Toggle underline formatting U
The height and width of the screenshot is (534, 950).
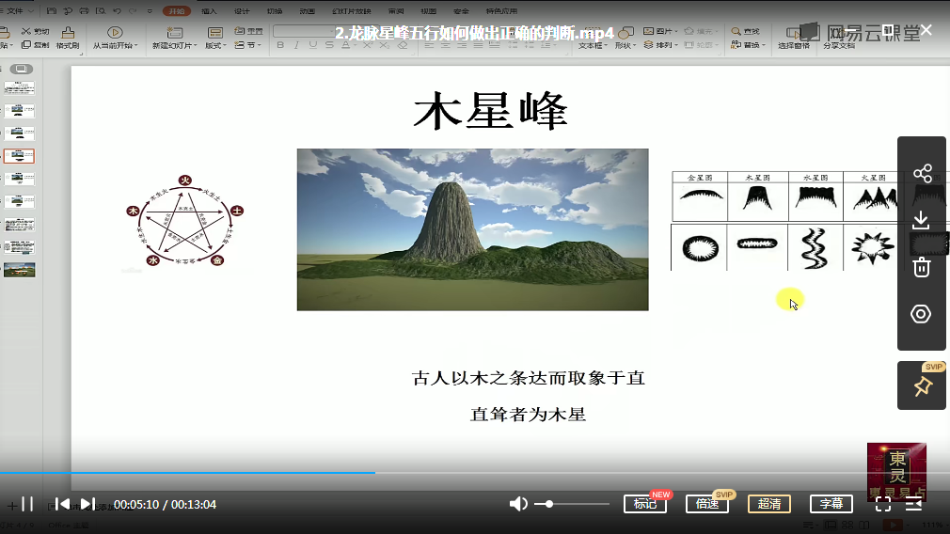pyautogui.click(x=312, y=45)
